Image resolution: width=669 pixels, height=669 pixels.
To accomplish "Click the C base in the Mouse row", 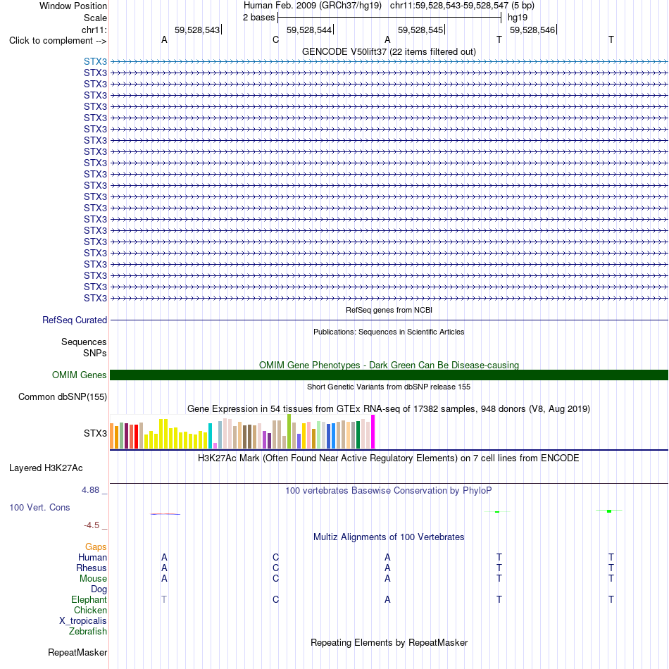I will pyautogui.click(x=275, y=579).
